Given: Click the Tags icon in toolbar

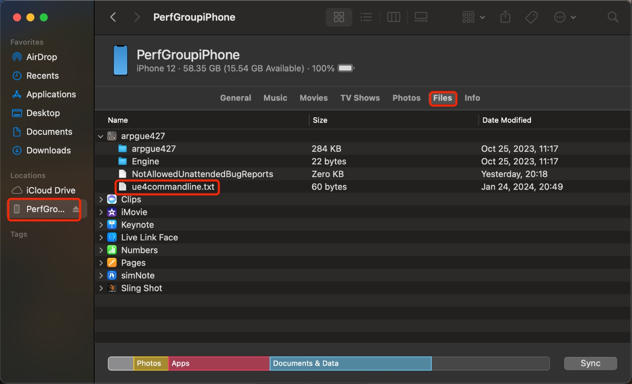Looking at the screenshot, I should pos(531,17).
